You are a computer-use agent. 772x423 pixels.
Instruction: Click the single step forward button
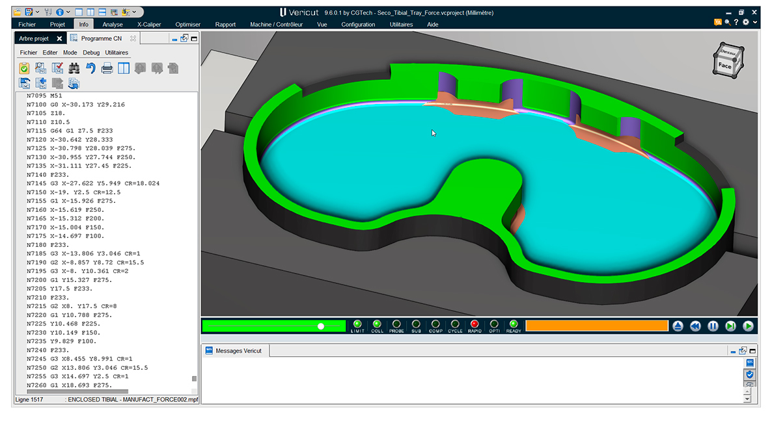[730, 326]
